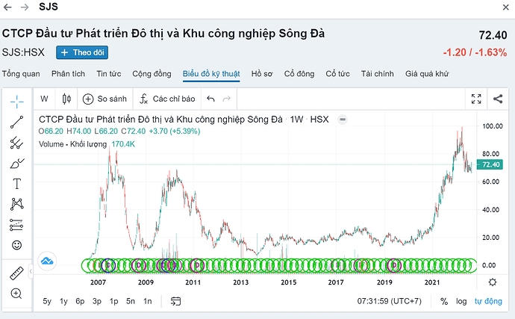Pick the brush drawing tool
The image size is (515, 319).
[x=16, y=164]
